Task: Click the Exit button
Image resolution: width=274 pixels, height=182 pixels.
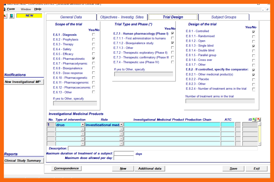Action: coord(257,169)
